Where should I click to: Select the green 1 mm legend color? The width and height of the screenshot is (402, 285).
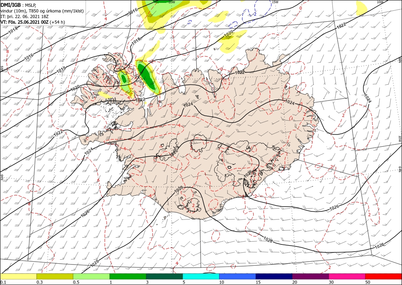click(128, 277)
